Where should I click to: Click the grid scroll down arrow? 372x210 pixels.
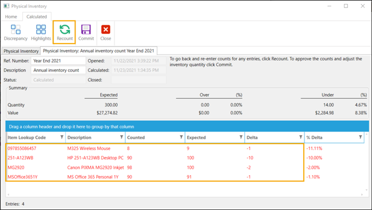tap(367, 190)
